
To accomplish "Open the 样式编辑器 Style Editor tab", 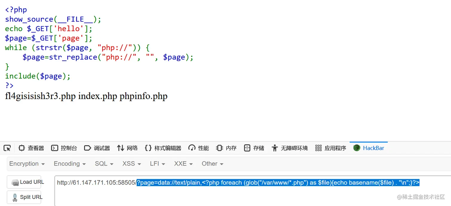I will pos(163,148).
